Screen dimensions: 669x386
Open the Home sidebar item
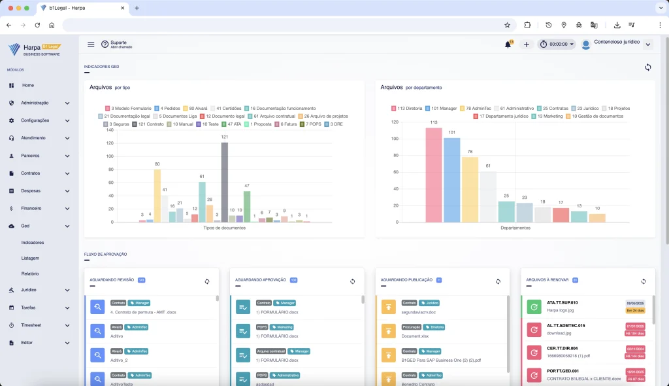pos(28,86)
